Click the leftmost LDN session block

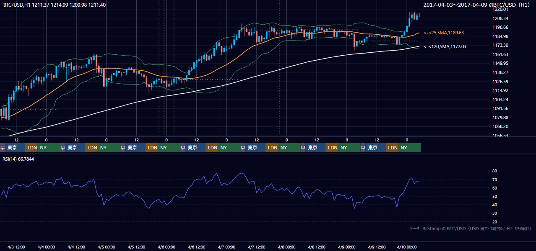tap(31, 148)
